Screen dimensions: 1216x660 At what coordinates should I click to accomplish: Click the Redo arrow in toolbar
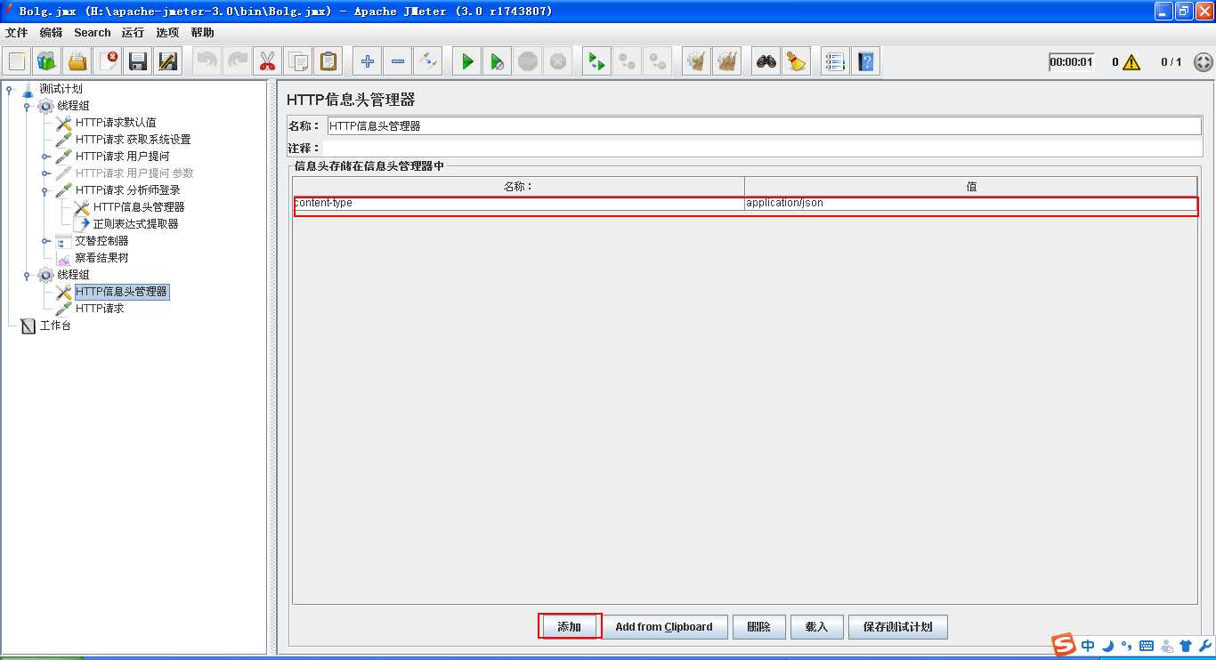[x=238, y=61]
